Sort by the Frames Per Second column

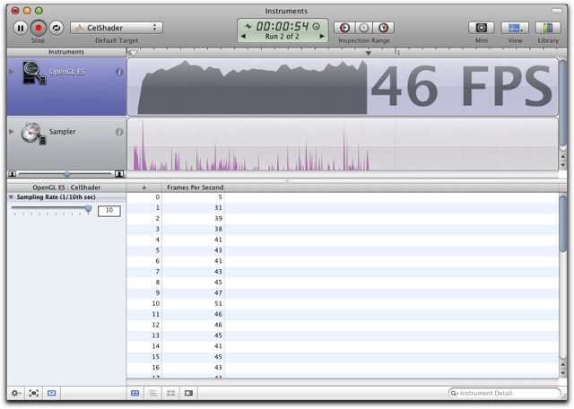pos(195,187)
